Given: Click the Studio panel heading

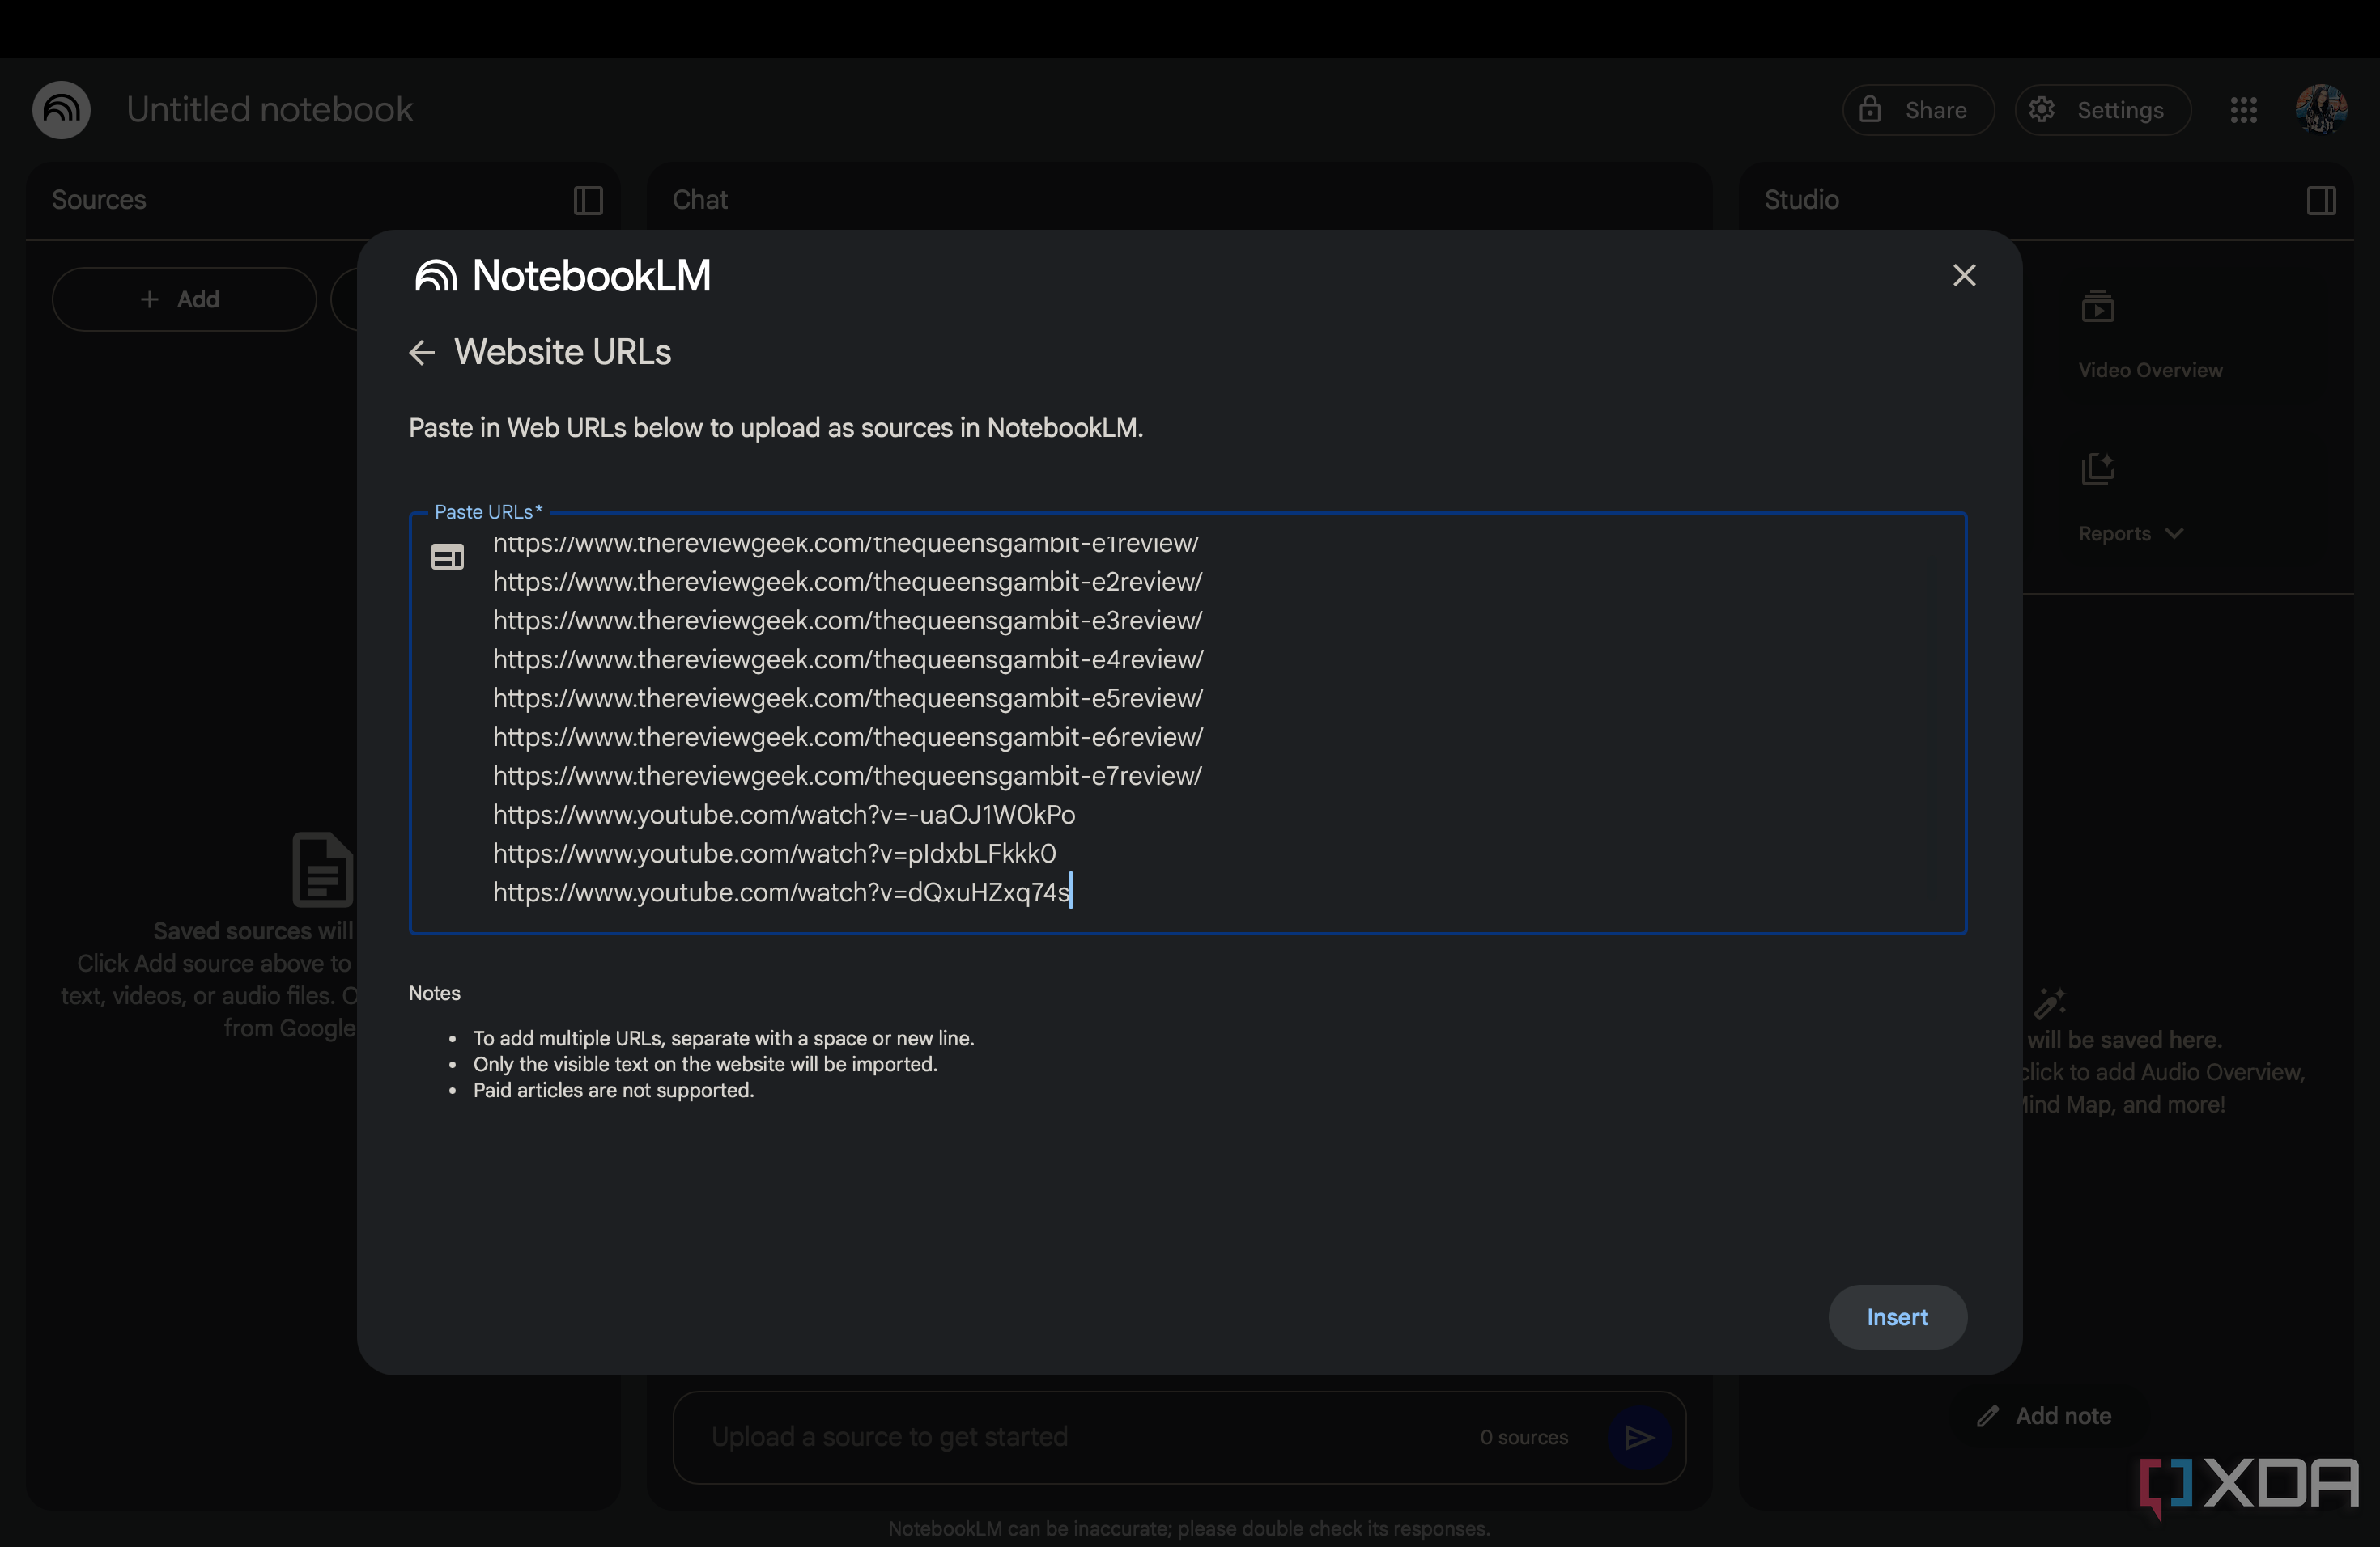Looking at the screenshot, I should click(1801, 200).
